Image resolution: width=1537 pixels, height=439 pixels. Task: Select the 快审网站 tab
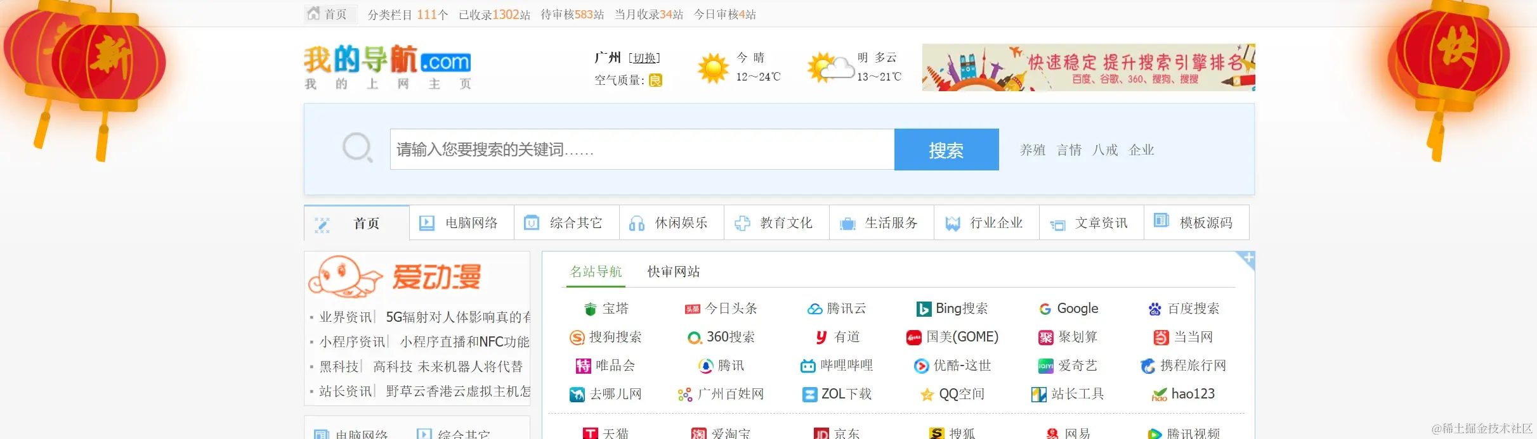click(673, 272)
